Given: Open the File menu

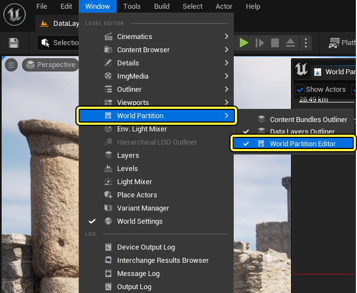Looking at the screenshot, I should click(x=42, y=7).
